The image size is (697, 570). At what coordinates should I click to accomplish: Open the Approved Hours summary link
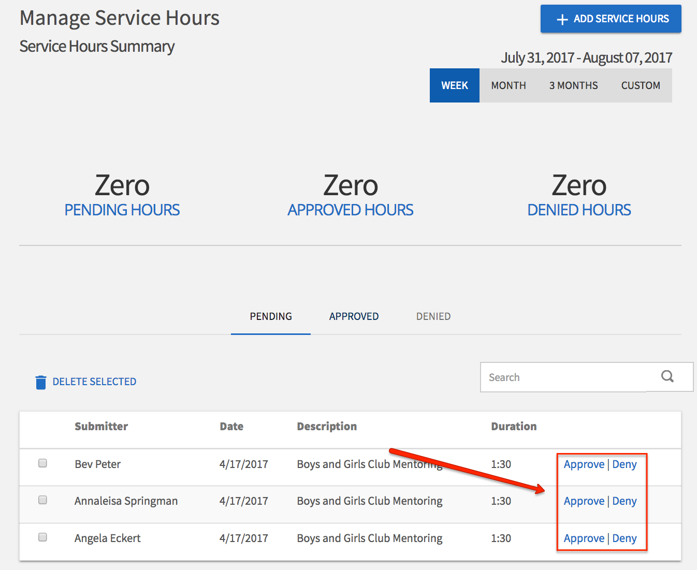(351, 210)
